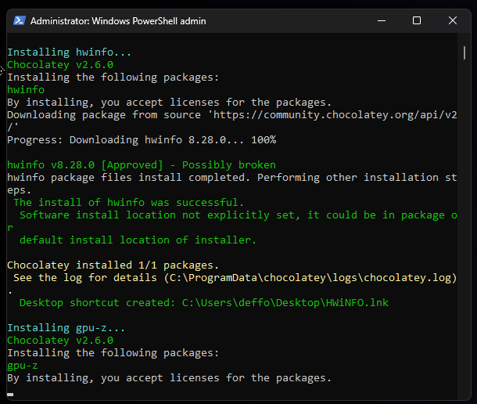Click the chocolatey.log path text
Screen dimensions: 477x404
coord(310,278)
